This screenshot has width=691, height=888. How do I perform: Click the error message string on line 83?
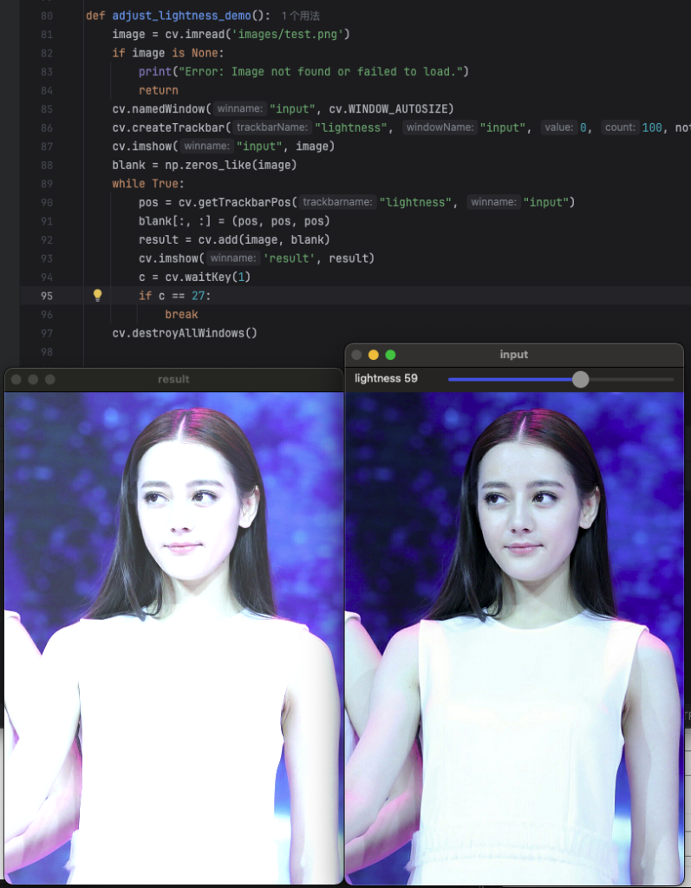(321, 71)
